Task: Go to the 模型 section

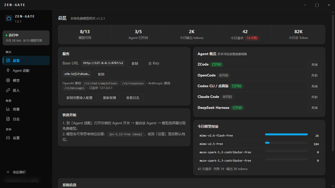Action: 26,80
